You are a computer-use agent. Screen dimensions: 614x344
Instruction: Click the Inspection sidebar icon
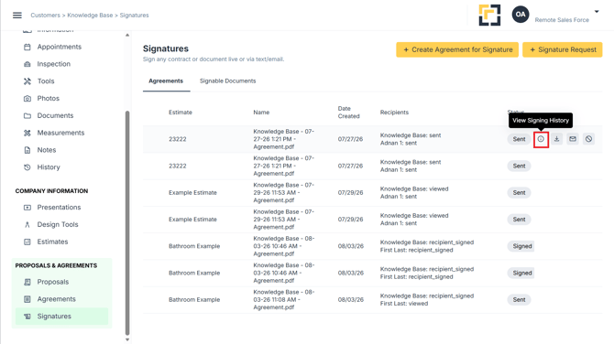pyautogui.click(x=27, y=64)
